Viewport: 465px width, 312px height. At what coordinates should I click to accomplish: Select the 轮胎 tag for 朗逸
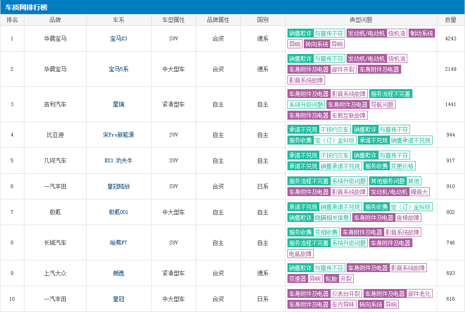[331, 279]
